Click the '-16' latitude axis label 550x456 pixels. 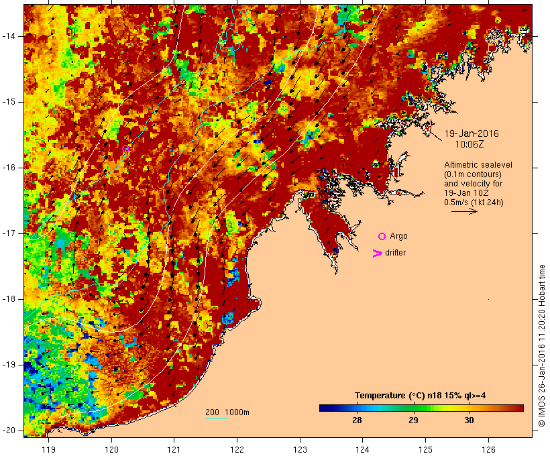click(x=9, y=168)
